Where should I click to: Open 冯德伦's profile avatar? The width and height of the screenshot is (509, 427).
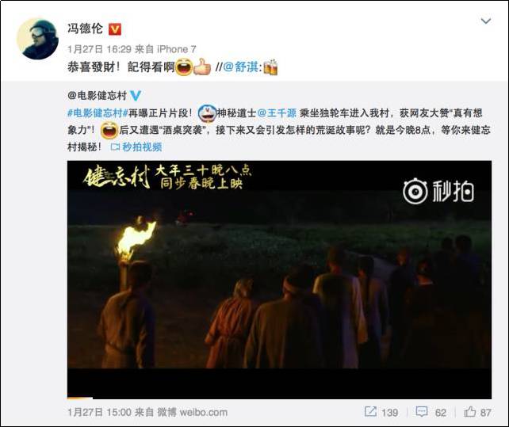click(37, 40)
